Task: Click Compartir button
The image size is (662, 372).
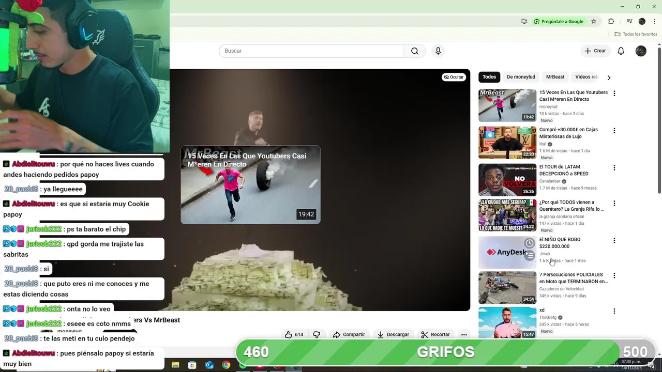Action: pos(349,334)
